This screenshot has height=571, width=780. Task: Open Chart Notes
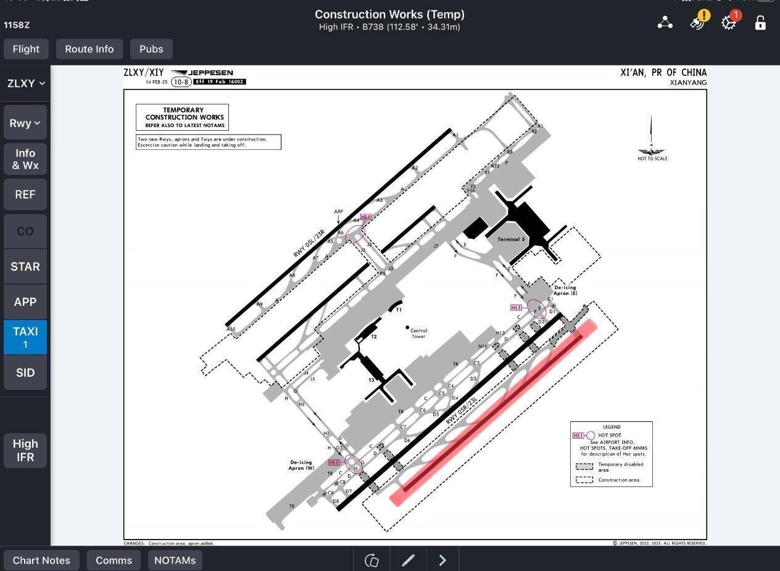point(41,560)
